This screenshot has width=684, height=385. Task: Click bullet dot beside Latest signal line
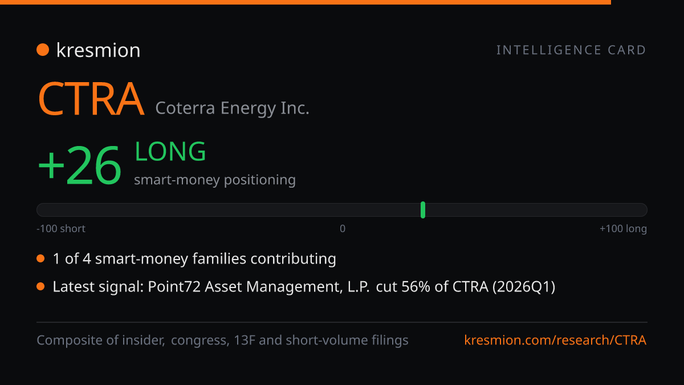click(40, 287)
